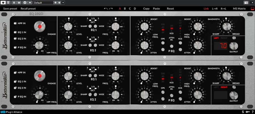Click the Plugin Alliance logo
The width and height of the screenshot is (255, 114).
point(11,112)
